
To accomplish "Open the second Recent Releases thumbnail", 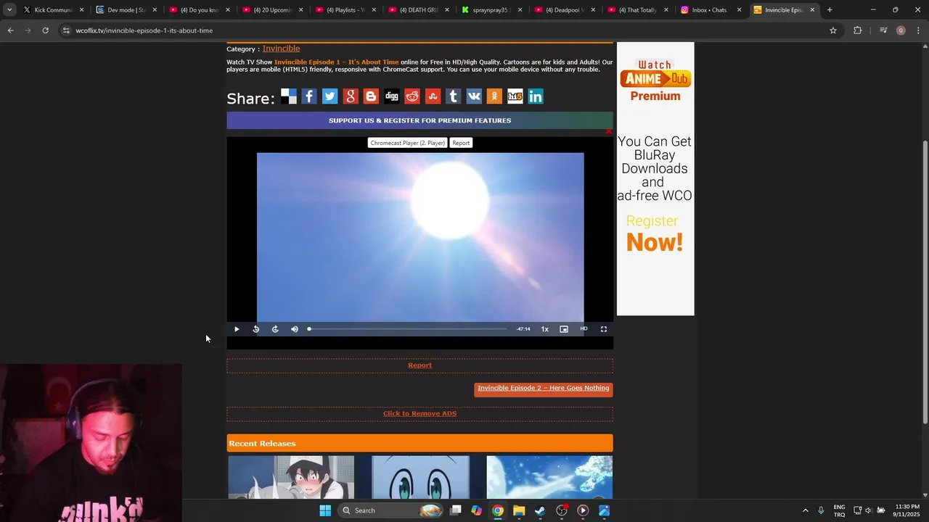I will click(x=420, y=477).
